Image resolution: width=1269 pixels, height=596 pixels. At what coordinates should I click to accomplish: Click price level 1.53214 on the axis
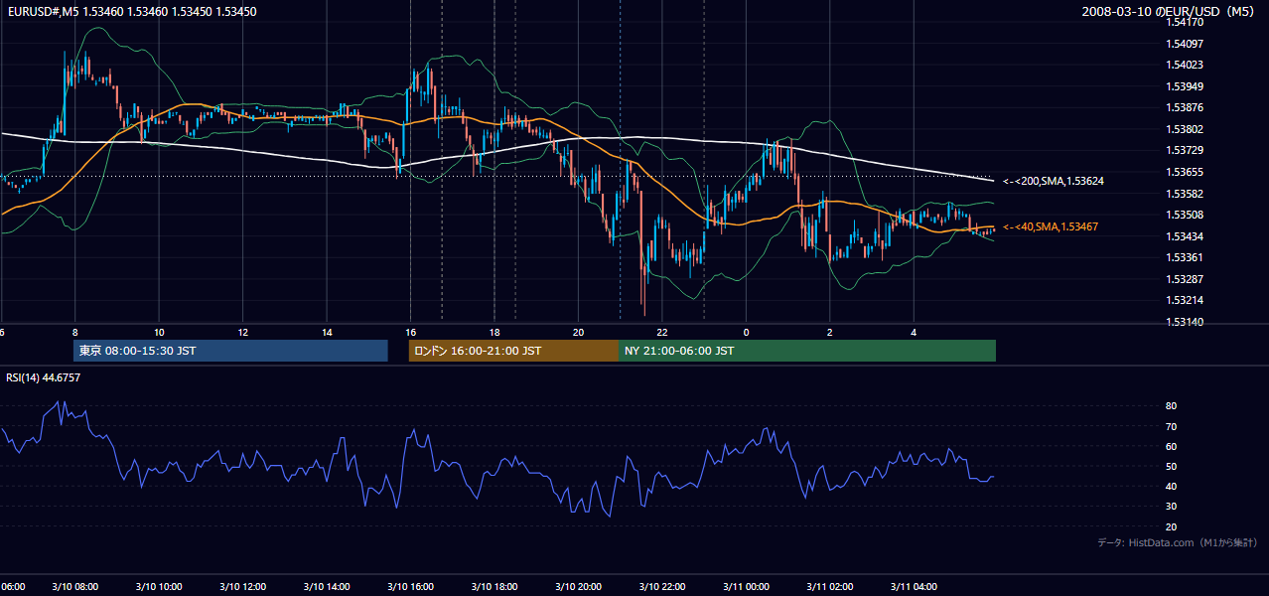[1185, 300]
